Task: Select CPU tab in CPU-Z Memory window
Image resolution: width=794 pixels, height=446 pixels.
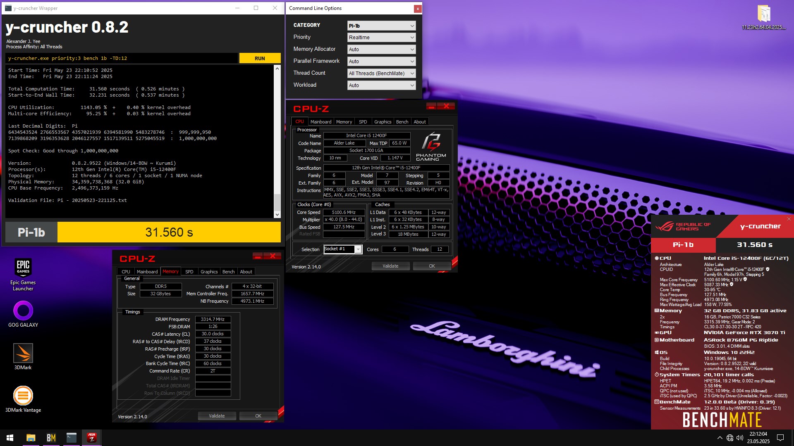Action: pyautogui.click(x=126, y=272)
